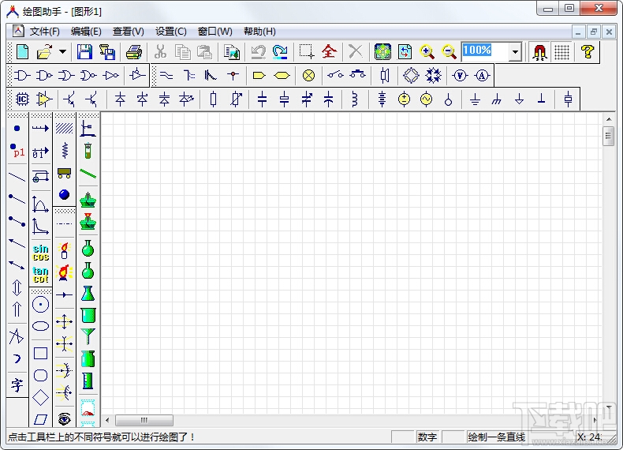Select the spring coil tool
Screen dimensions: 623x450
pyautogui.click(x=64, y=151)
